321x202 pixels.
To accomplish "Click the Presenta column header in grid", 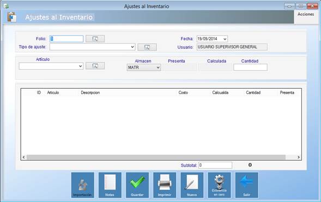I will coord(287,93).
